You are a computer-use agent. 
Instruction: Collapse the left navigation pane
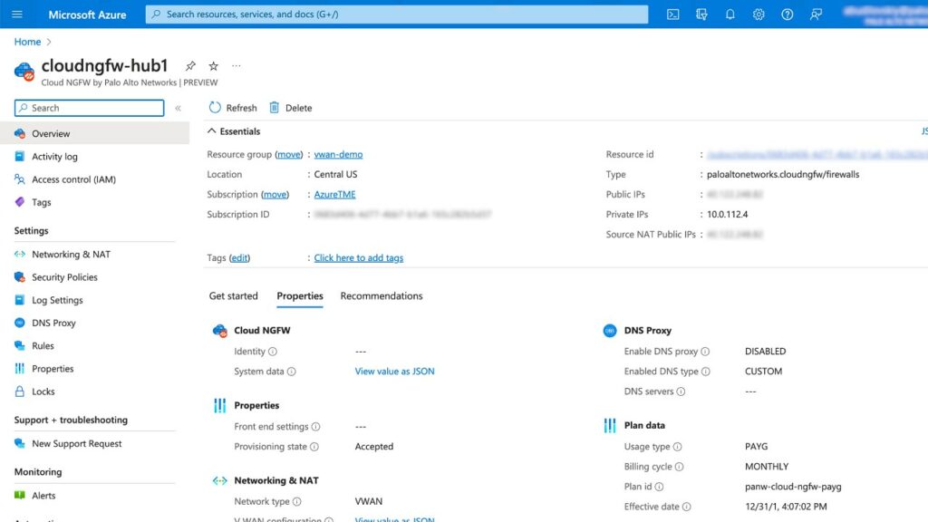point(178,108)
